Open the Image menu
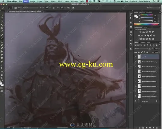 point(32,1)
